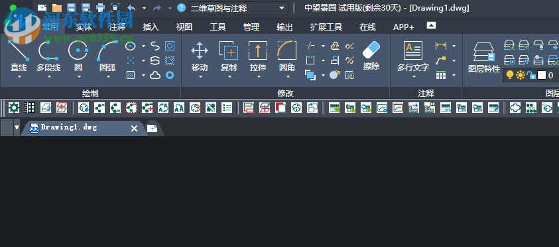Open the workspace dropdown 二维草图与注释
The height and width of the screenshot is (247, 559).
tap(239, 8)
